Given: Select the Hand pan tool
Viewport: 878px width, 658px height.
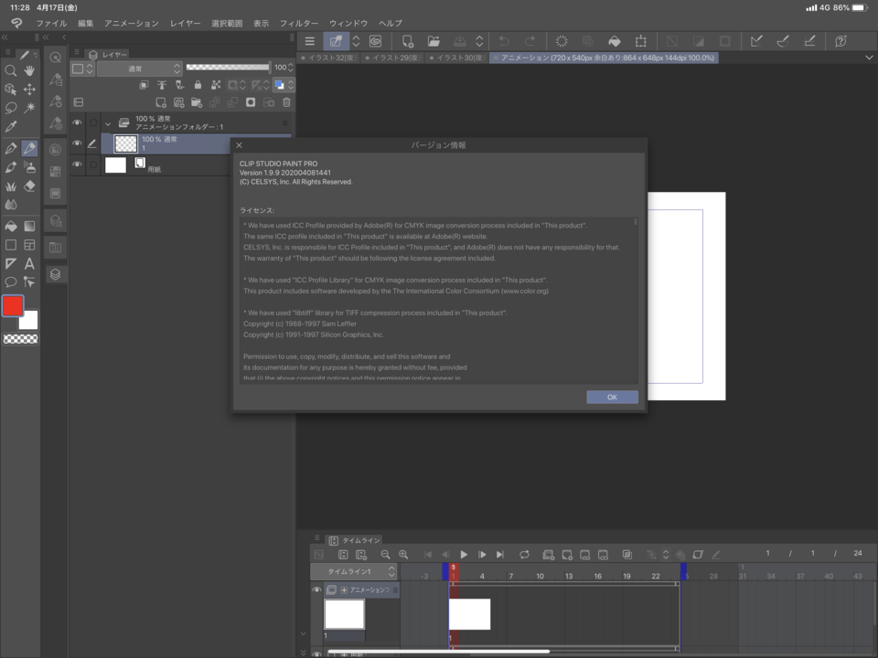Looking at the screenshot, I should [29, 70].
